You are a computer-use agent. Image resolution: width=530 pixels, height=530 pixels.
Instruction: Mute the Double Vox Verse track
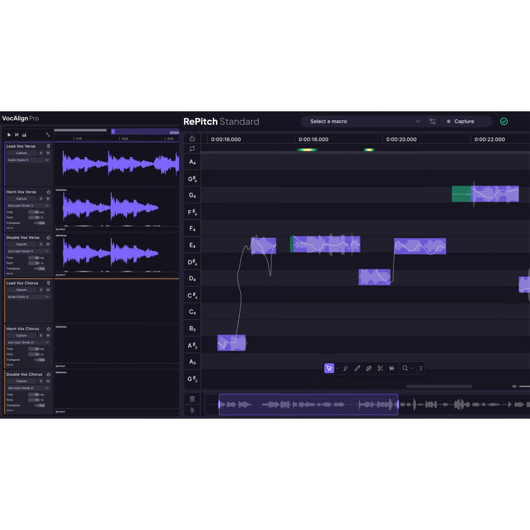(x=48, y=244)
